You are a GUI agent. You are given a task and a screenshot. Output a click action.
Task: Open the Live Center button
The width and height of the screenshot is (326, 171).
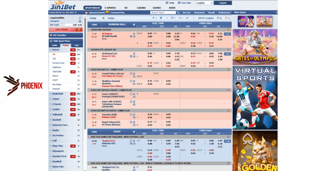(x=66, y=30)
